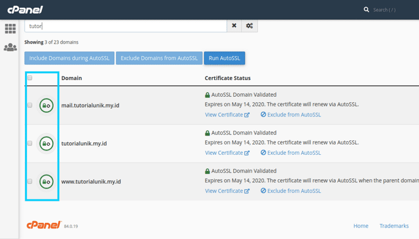Click the 84.0.19 version text
419x239 pixels.
(x=71, y=226)
